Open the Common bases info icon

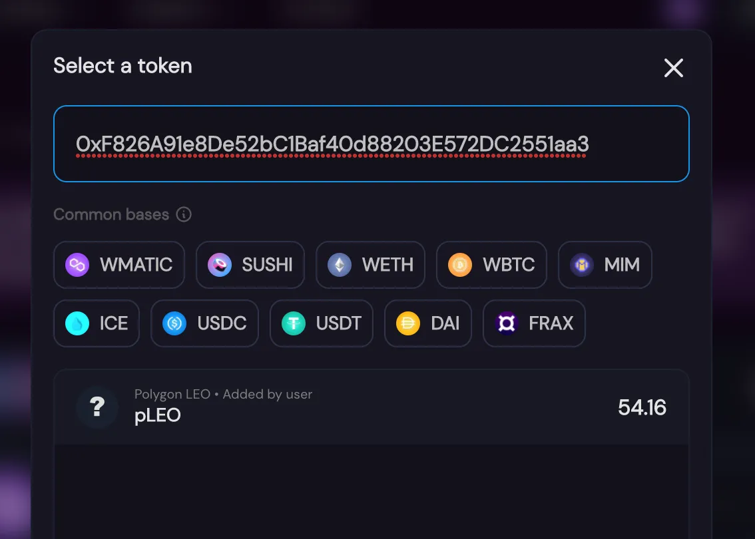point(184,214)
